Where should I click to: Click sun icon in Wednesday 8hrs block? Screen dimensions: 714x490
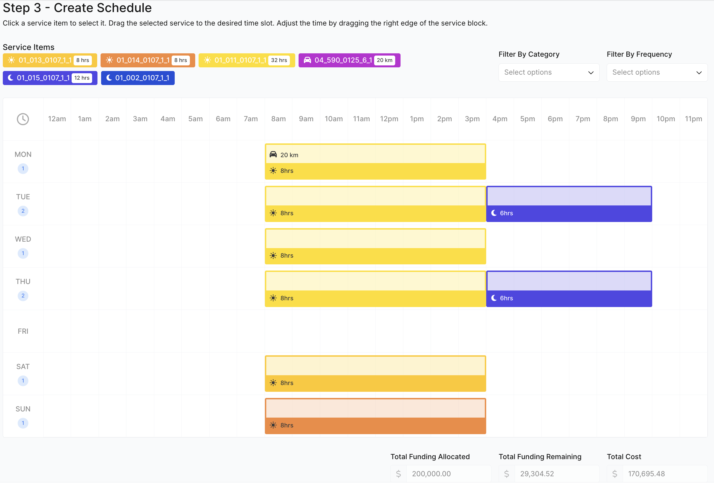(273, 256)
